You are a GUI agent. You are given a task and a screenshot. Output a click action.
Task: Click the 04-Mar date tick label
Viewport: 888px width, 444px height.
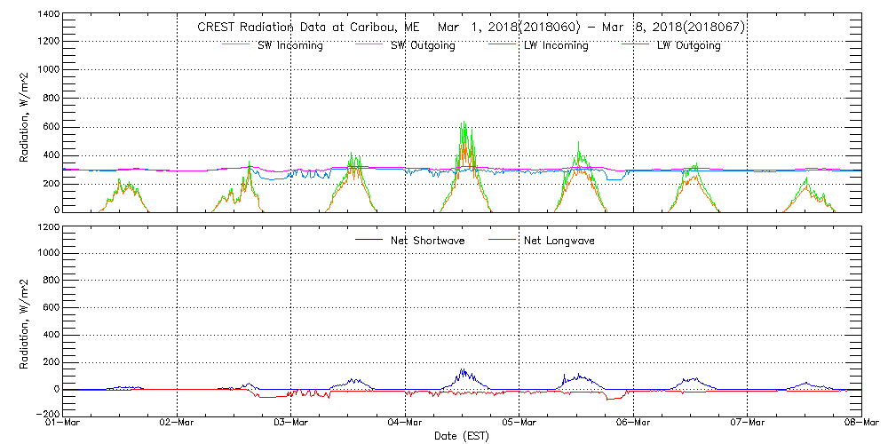point(405,423)
